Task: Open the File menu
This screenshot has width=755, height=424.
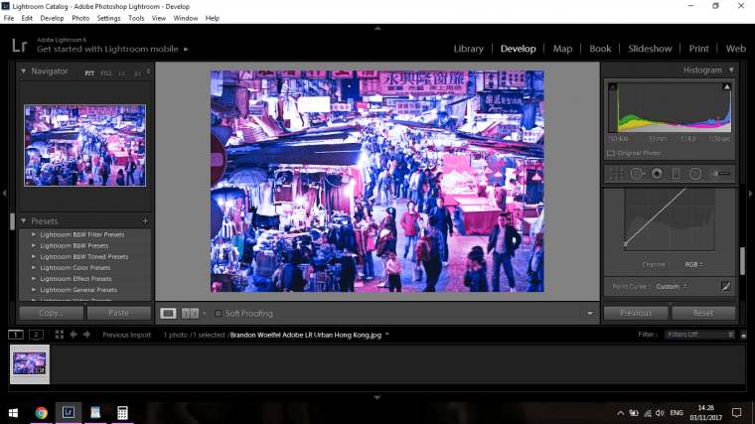Action: [x=9, y=18]
